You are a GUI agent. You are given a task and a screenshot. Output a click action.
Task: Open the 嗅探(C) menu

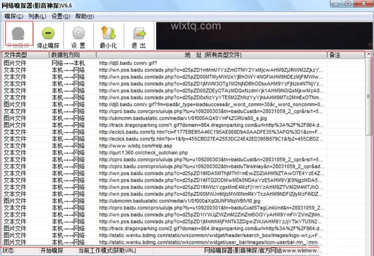[14, 16]
